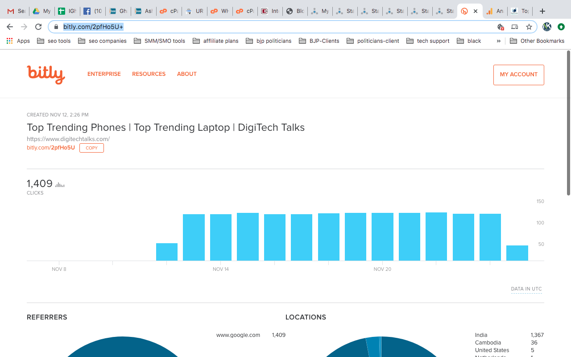Click the browser back arrow
The height and width of the screenshot is (357, 571).
(x=10, y=27)
